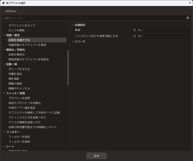Collapse the 消滅／復活 group
The height and width of the screenshot is (161, 193).
coord(4,35)
